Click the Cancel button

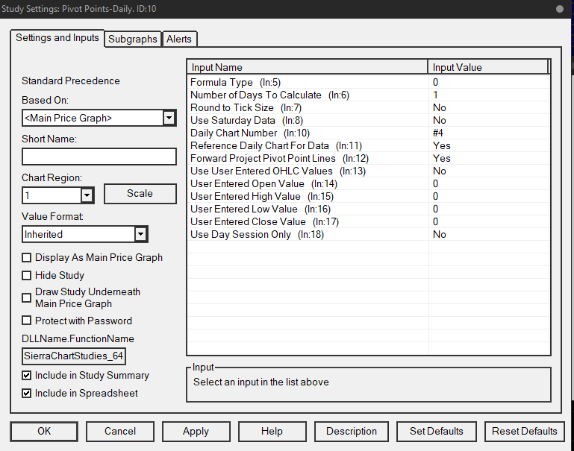[x=120, y=432]
